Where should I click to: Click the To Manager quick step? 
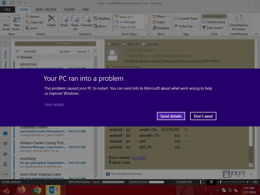tap(127, 22)
